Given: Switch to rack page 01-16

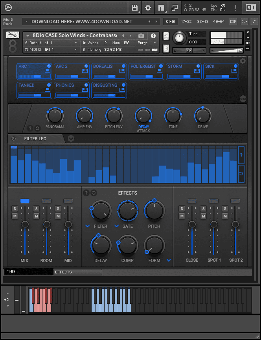Looking at the screenshot, I should 170,21.
